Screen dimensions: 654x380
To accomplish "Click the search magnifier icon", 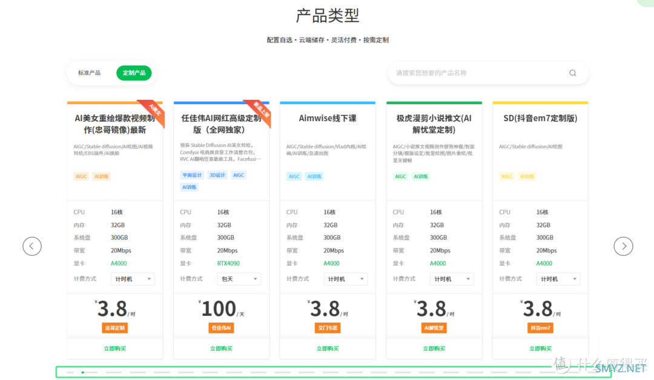I will pos(573,73).
